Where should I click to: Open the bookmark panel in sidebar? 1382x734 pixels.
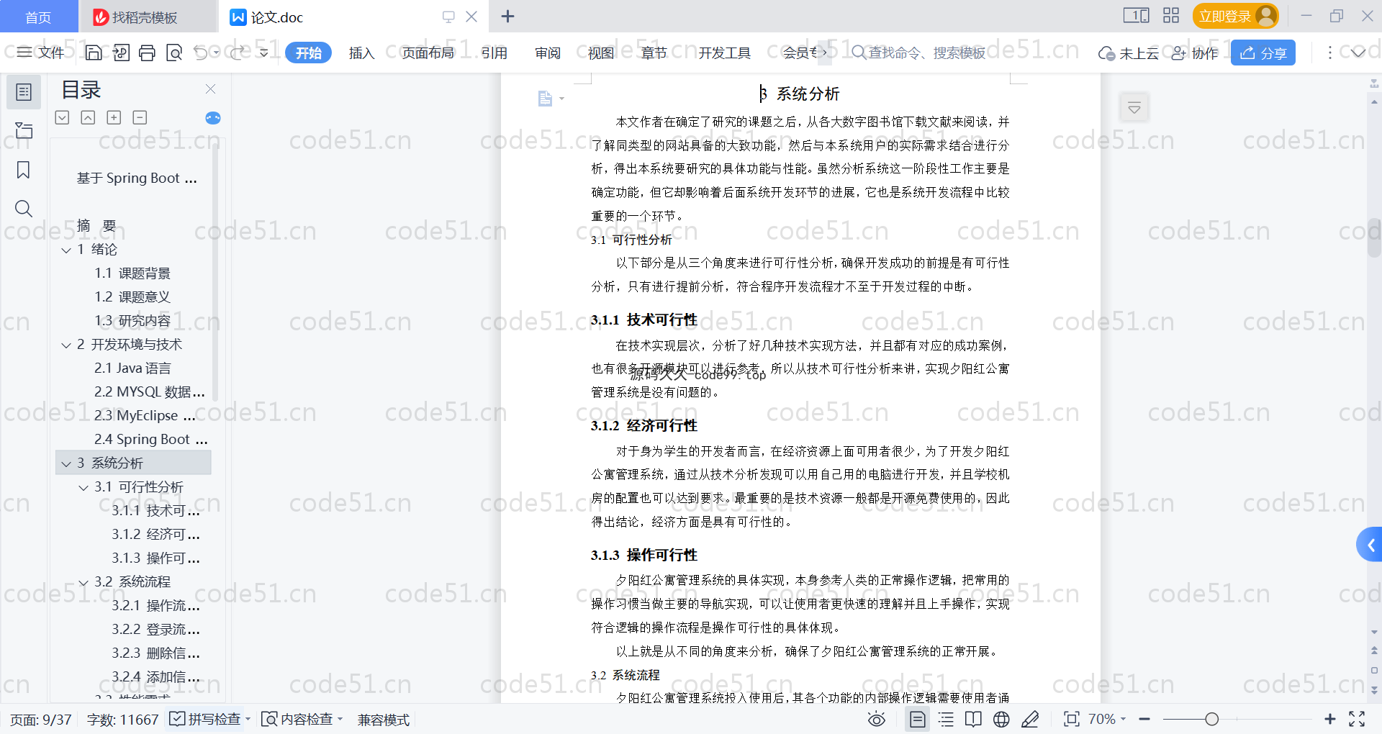[x=24, y=170]
